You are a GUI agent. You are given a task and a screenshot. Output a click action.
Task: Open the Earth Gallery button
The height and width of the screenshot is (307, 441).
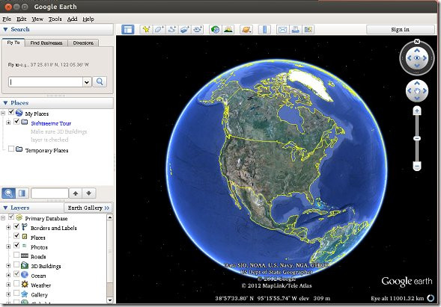point(88,208)
